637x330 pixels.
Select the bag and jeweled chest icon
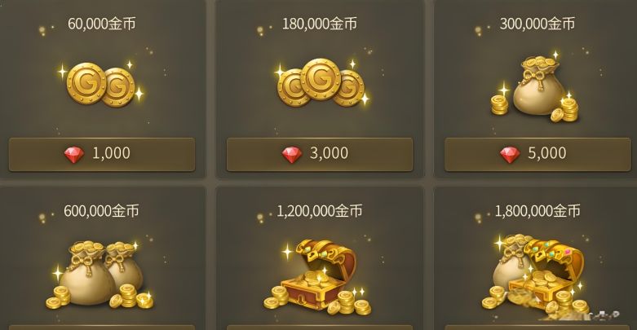(x=537, y=275)
